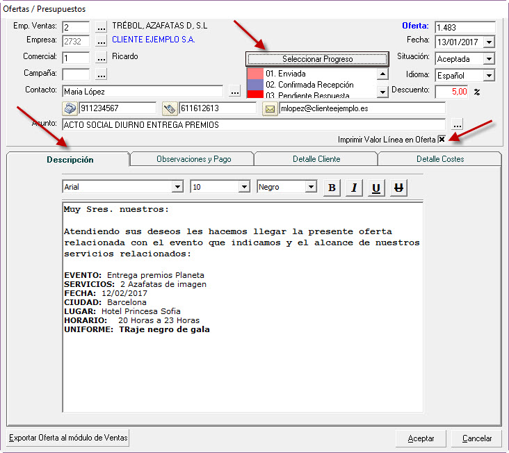The width and height of the screenshot is (509, 453).
Task: Open the Situación dropdown showing Aceptada
Action: point(490,58)
